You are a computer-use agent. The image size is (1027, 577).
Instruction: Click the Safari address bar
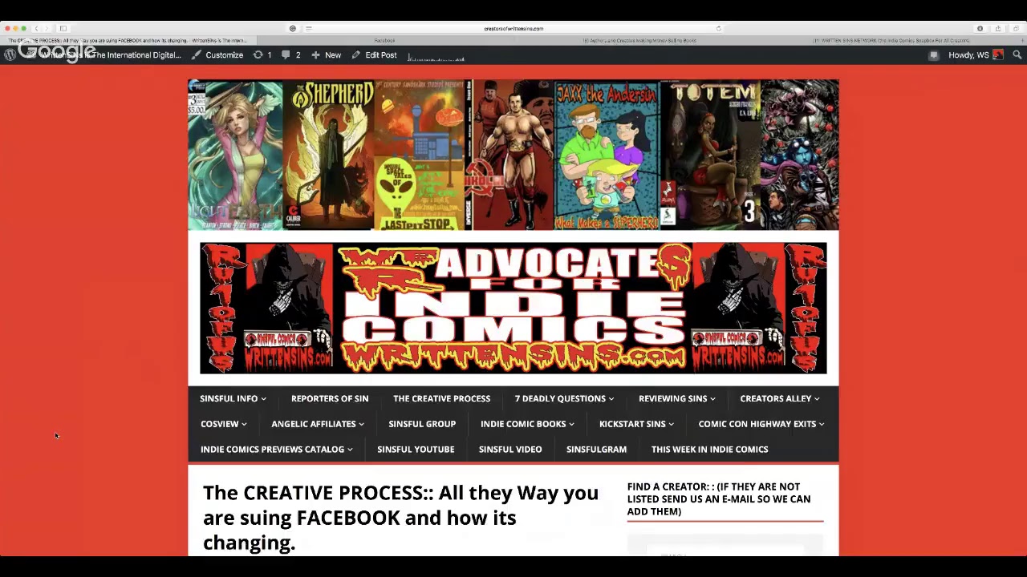coord(513,28)
